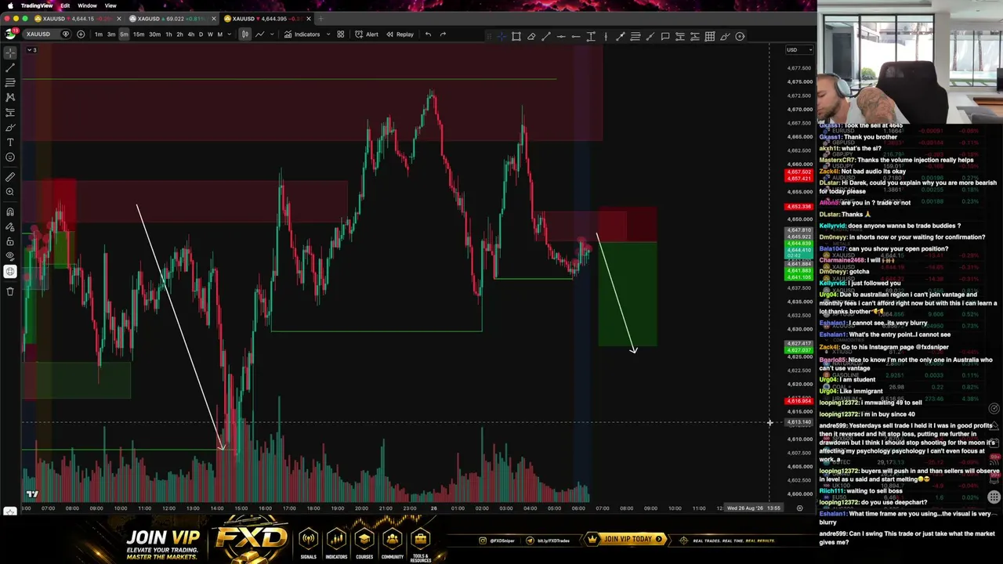Toggle magnet mode
Viewport: 1003px width, 564px height.
[10, 211]
